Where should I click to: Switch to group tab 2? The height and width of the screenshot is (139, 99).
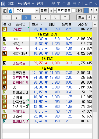(16, 17)
